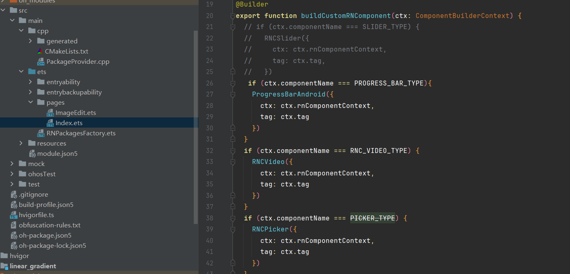Collapse the ets folder chevron
This screenshot has height=274, width=570.
(21, 72)
